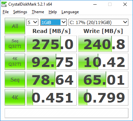This screenshot has width=133, height=121.
Task: Expand the 1GiB test size dropdown
Action: 54,22
